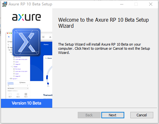Click the large blue X app icon
Image resolution: width=159 pixels, height=124 pixels.
[26, 42]
